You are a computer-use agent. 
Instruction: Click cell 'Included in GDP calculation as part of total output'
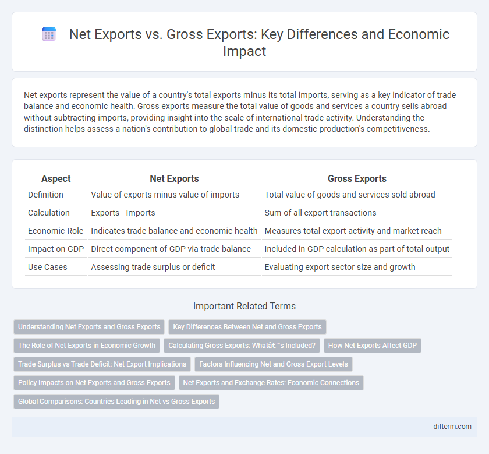pyautogui.click(x=357, y=249)
